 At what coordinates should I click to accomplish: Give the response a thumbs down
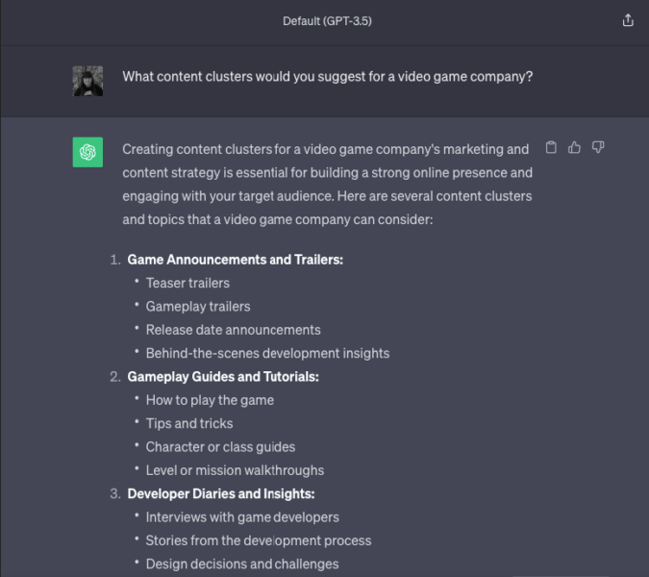point(598,148)
